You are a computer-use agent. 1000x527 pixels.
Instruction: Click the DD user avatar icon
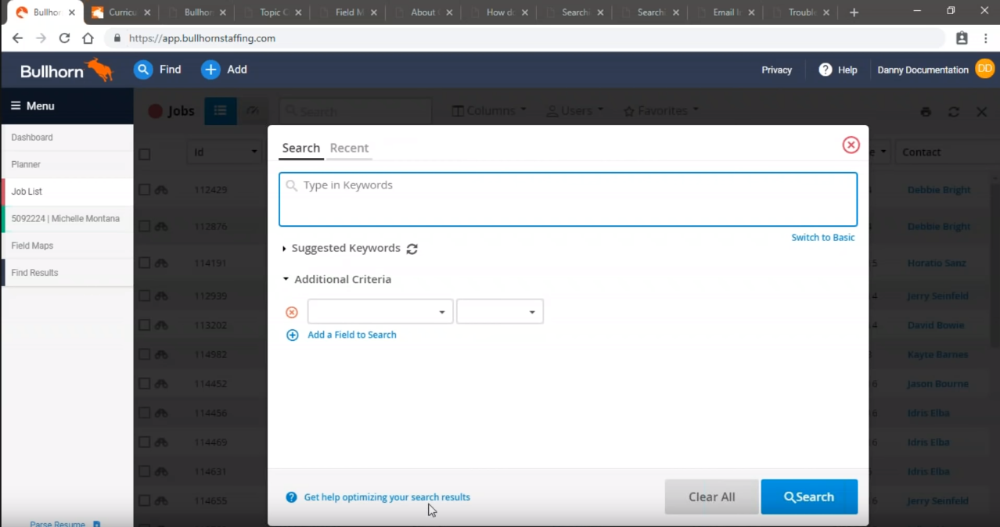984,70
